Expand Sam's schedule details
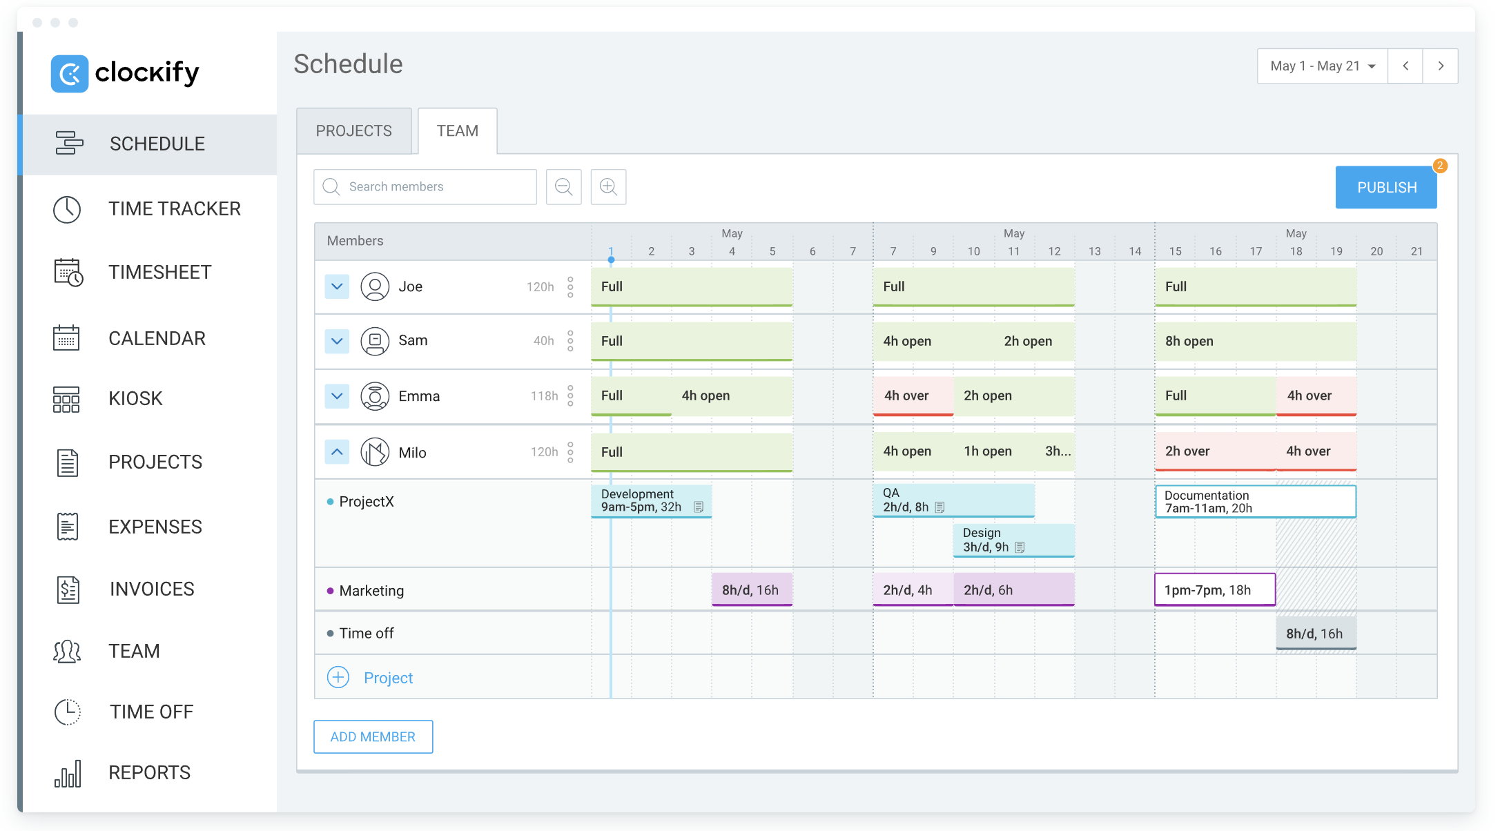This screenshot has width=1509, height=831. 337,341
